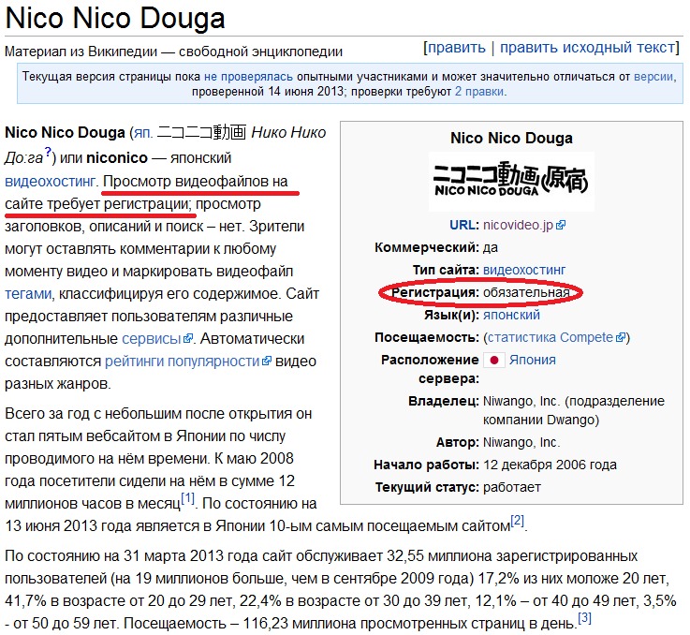Click the 'Начало работы:' label
690x635 pixels.
426,465
